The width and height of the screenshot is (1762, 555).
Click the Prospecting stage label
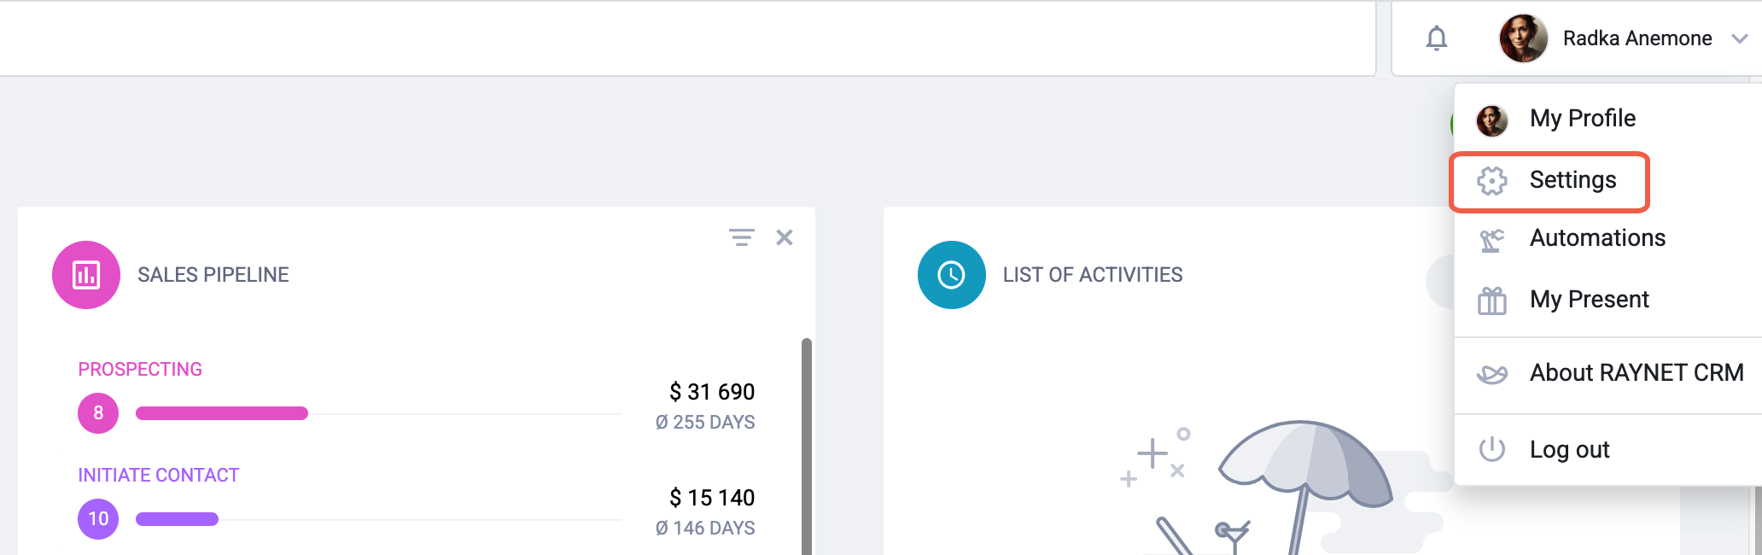coord(140,370)
